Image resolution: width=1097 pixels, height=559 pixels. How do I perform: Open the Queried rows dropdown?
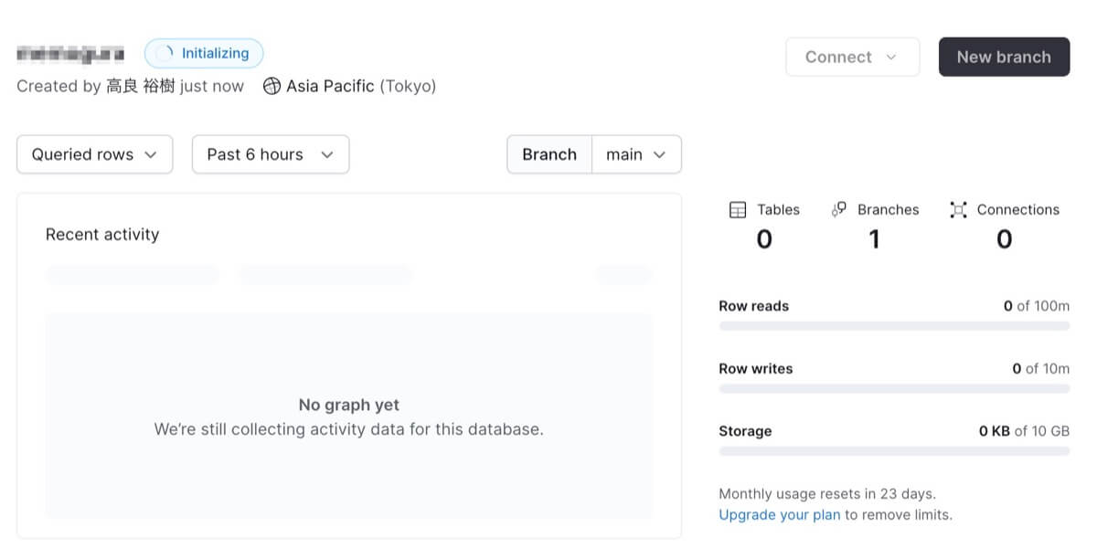(95, 154)
